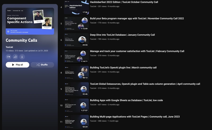Click '770 views • 8 months ago' text
Image resolution: width=212 pixels, height=130 pixels.
(x=109, y=23)
